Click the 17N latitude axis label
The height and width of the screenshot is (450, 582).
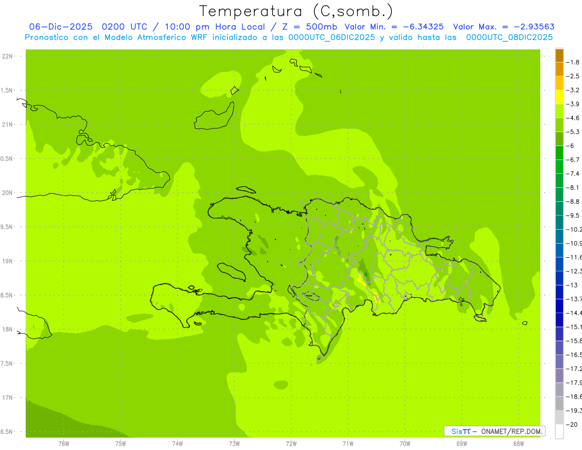click(7, 398)
